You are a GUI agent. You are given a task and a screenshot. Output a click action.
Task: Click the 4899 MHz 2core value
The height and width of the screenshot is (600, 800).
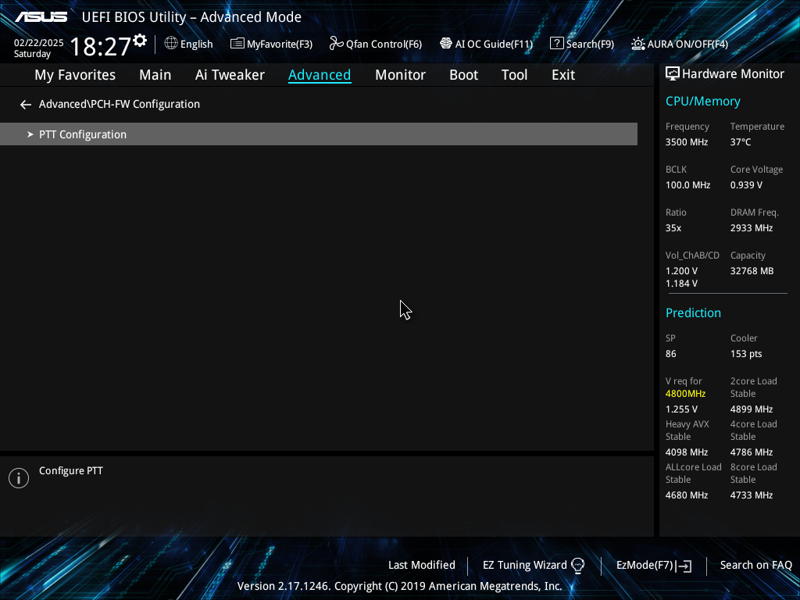tap(751, 409)
